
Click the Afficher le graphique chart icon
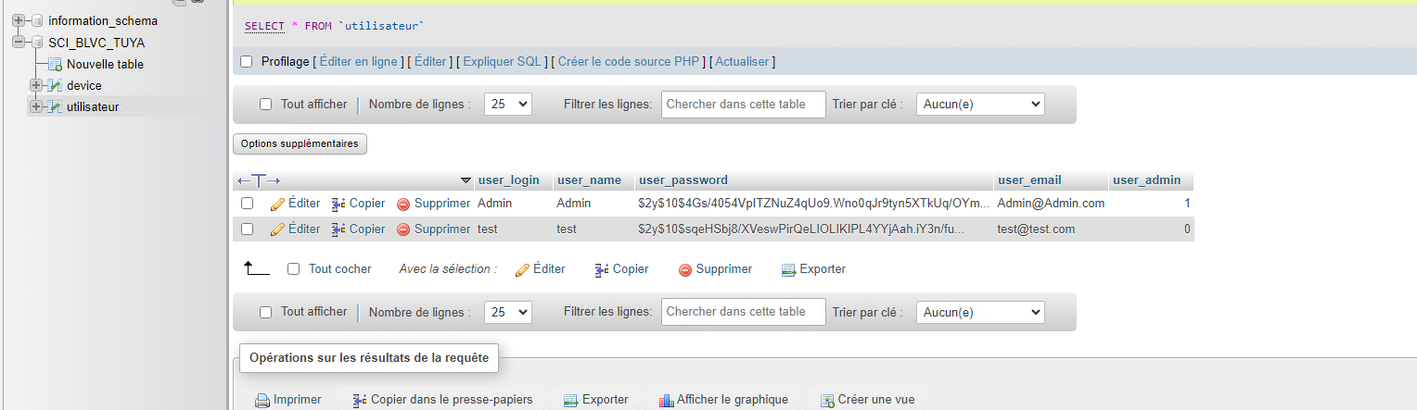click(x=666, y=400)
